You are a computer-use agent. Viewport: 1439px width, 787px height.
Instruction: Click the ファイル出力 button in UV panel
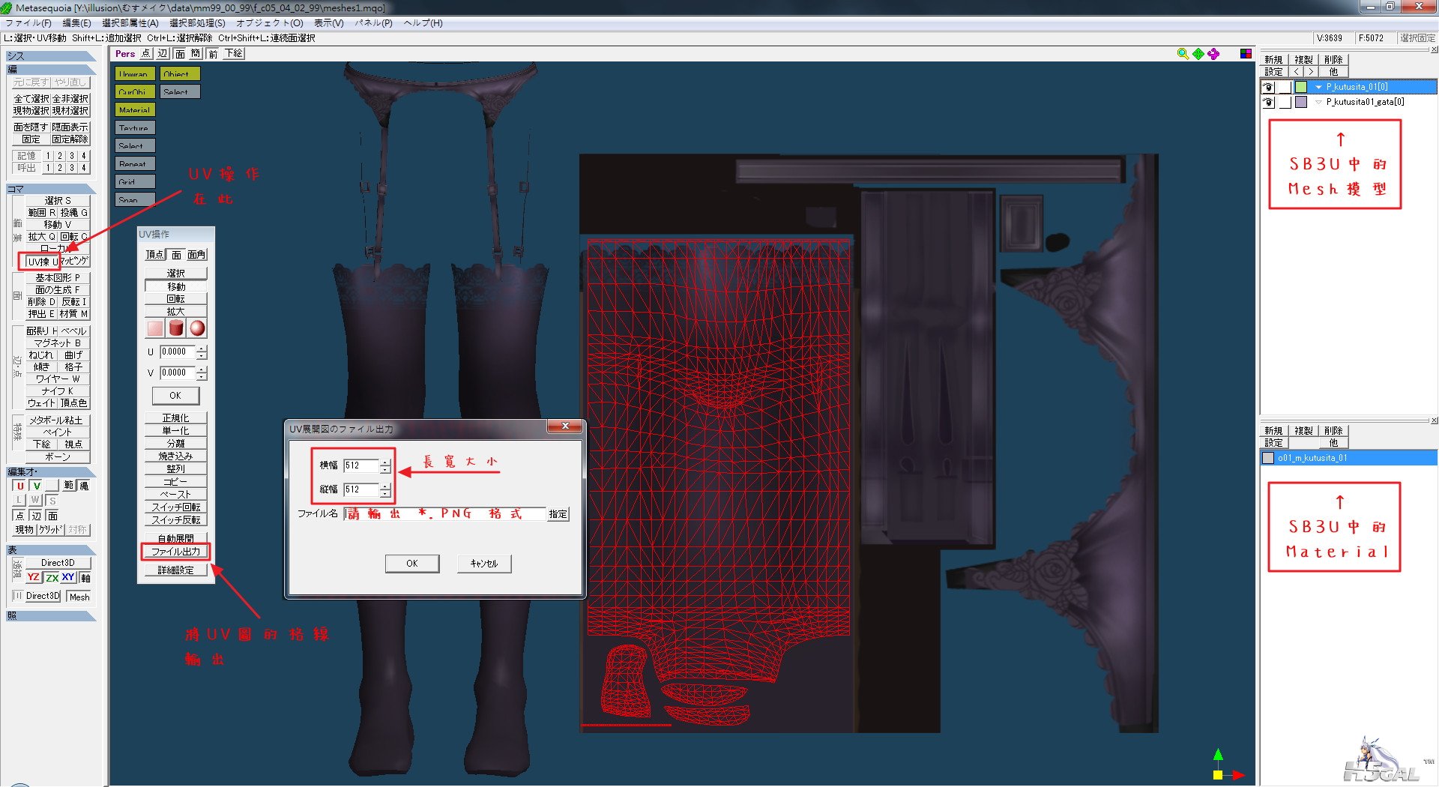(176, 552)
